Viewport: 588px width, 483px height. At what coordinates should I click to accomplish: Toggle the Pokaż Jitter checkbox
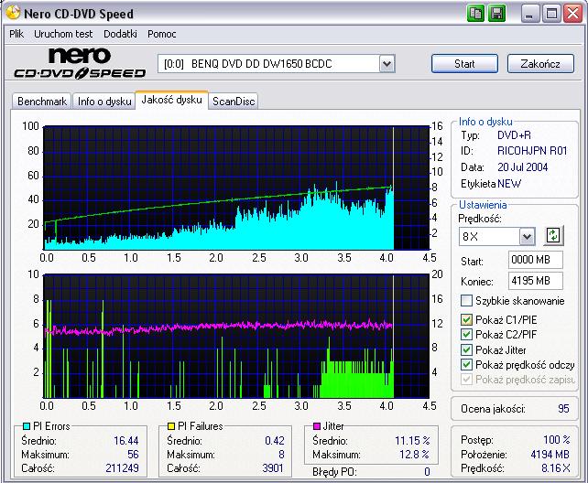pyautogui.click(x=467, y=349)
